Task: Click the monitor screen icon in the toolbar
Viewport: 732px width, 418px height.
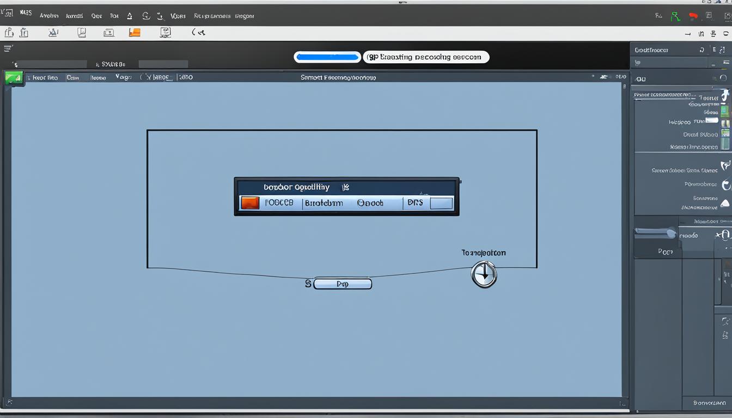Action: pyautogui.click(x=166, y=33)
